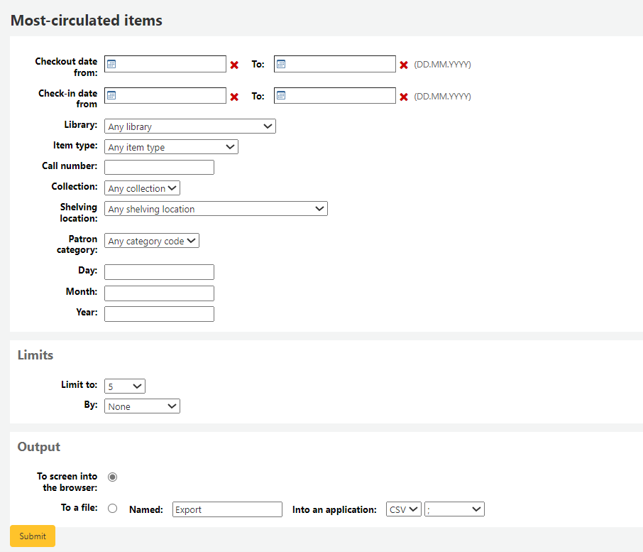Open the calendar picker for checkout date from
643x552 pixels.
111,64
